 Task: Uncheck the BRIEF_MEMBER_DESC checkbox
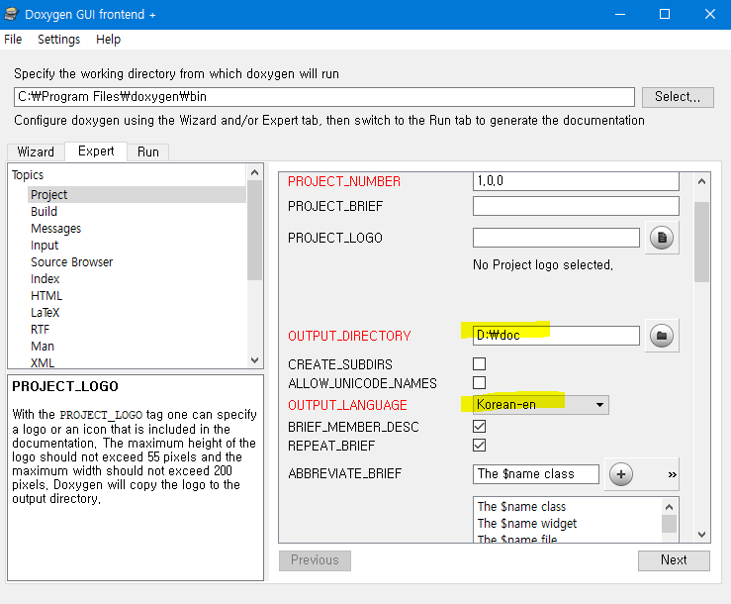[x=479, y=426]
